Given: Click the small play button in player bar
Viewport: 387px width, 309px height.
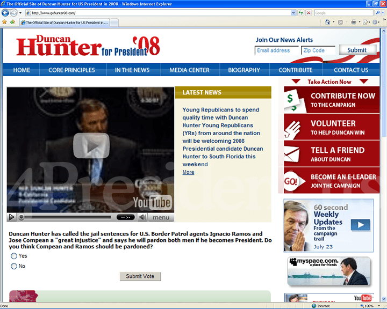Looking at the screenshot, I should [11, 217].
